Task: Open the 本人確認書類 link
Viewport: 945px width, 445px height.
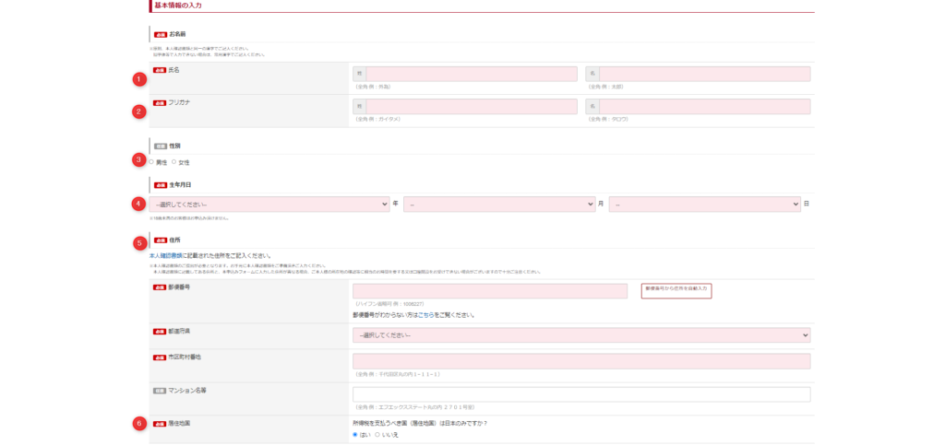Action: 165,255
